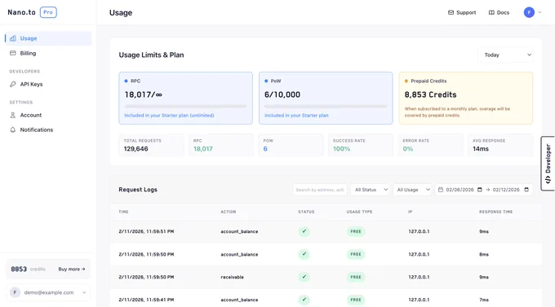
Task: Click the RPC usage progress bar
Action: coord(185,106)
